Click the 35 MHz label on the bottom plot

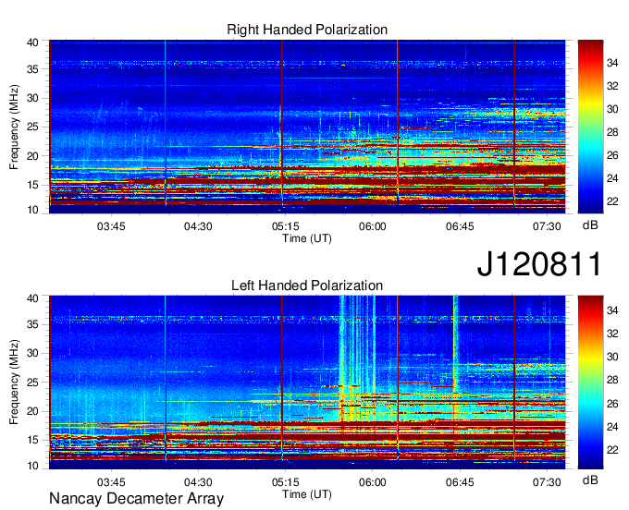(33, 324)
